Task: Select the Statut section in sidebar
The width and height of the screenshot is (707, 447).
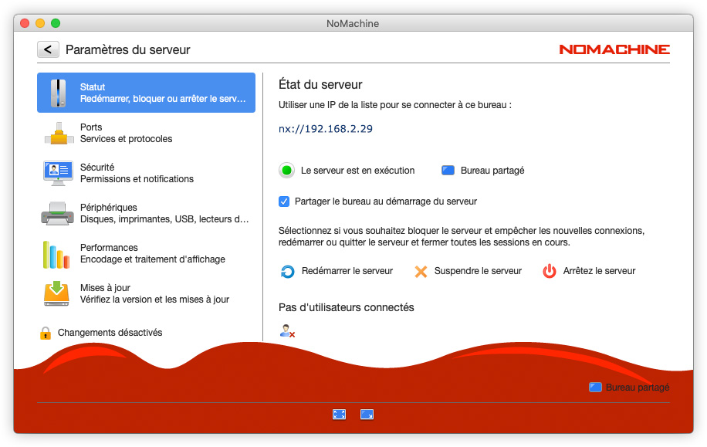Action: pos(146,93)
